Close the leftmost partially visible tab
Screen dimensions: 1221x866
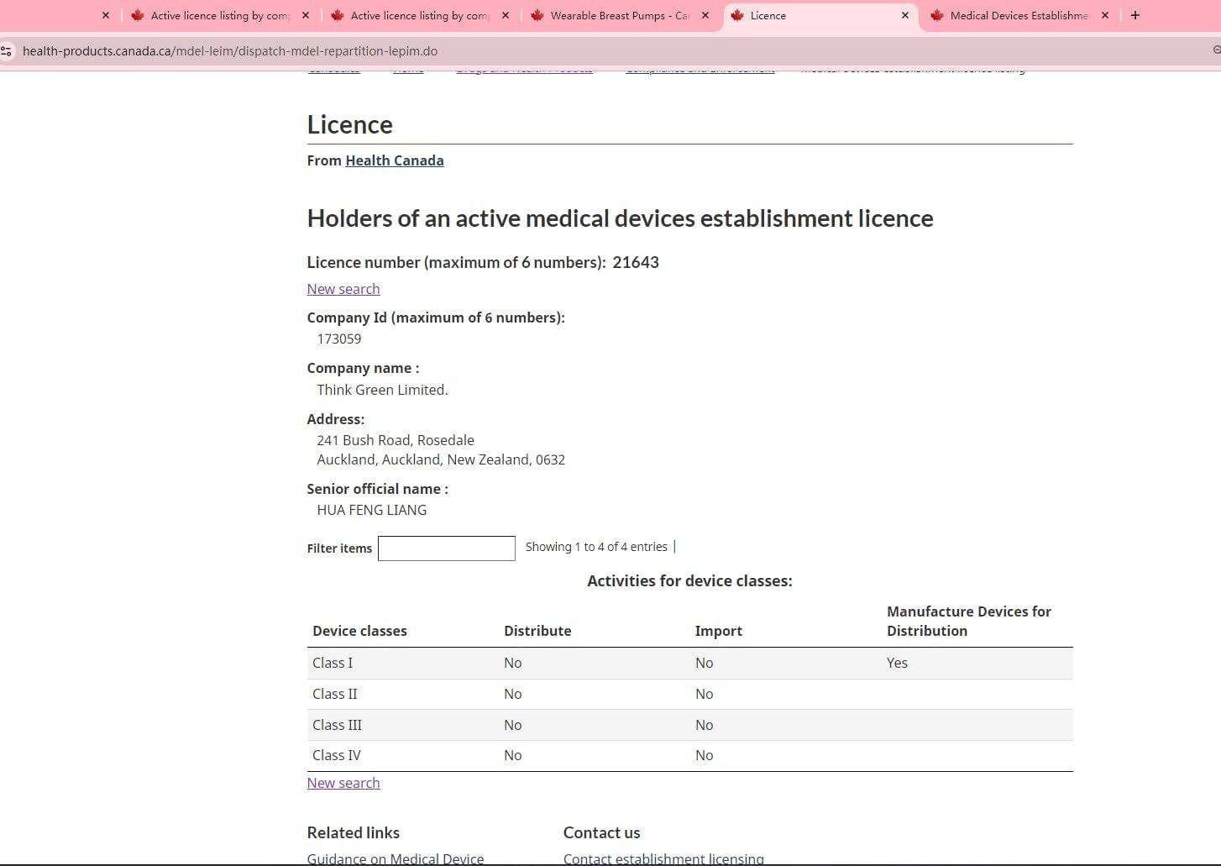(x=105, y=15)
